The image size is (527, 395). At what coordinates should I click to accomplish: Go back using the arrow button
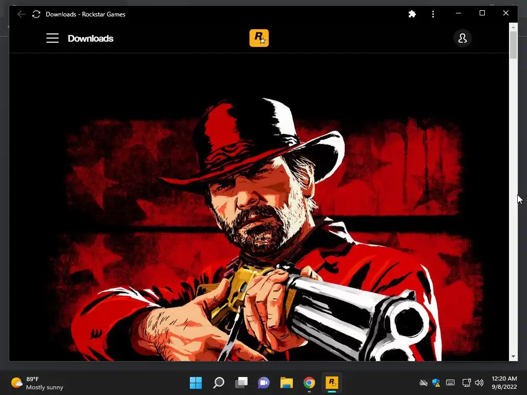pos(21,14)
